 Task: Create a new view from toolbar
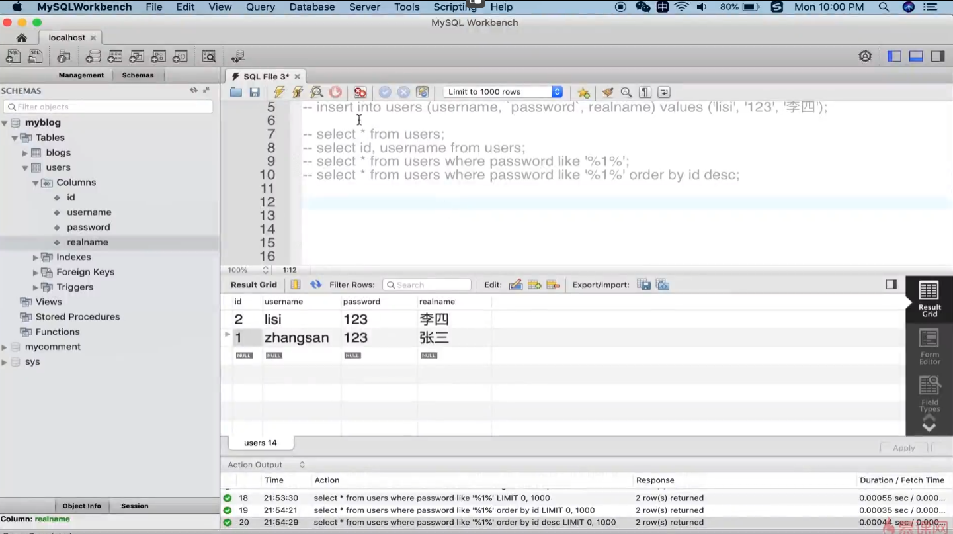(137, 56)
